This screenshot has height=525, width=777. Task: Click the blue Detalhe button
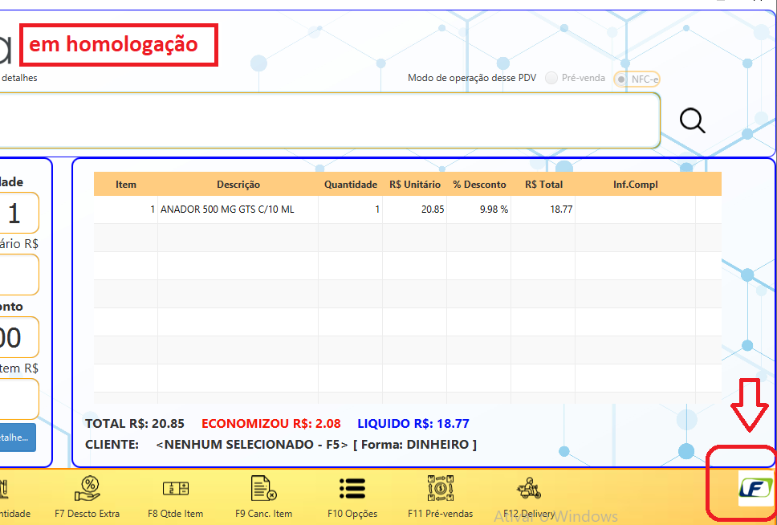tap(18, 437)
